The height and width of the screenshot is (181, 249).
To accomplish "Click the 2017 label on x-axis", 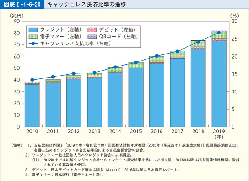I will coord(177,132).
